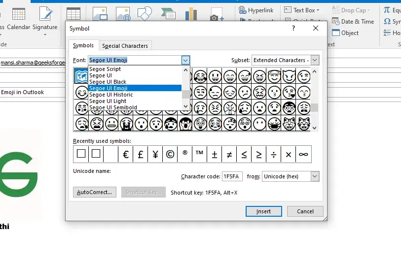Pick the pound sign from recent symbols

pyautogui.click(x=141, y=154)
